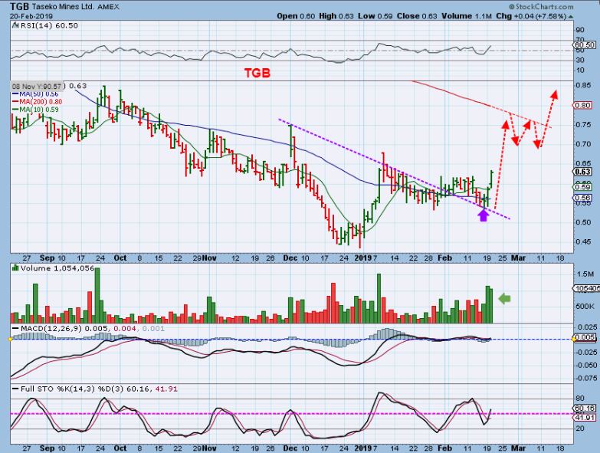Click the green 0.59 MA(10) price tag
Viewport: 600px width, 453px height.
click(x=583, y=187)
